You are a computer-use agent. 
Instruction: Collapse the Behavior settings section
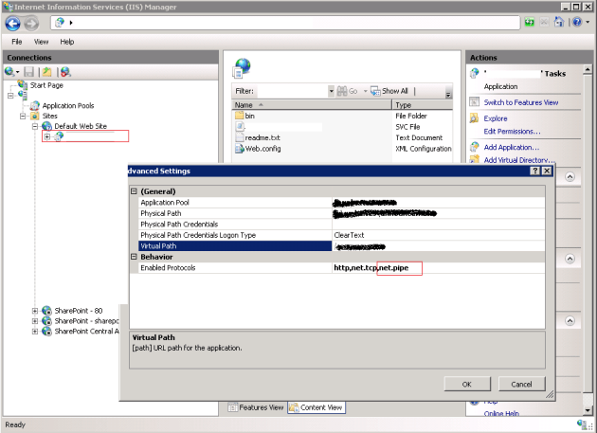coord(134,257)
